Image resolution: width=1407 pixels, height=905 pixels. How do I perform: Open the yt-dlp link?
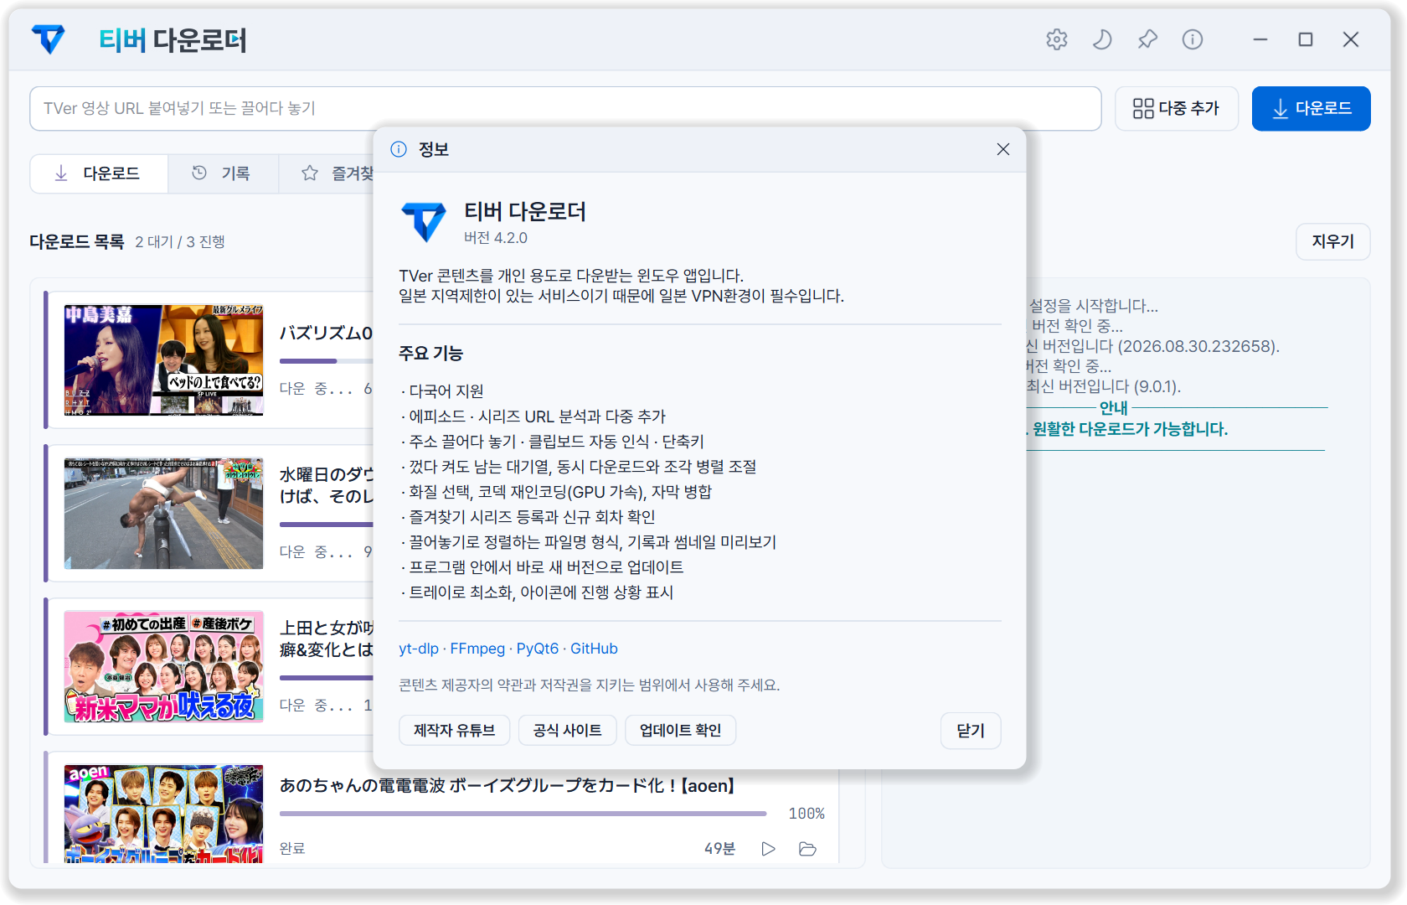[x=419, y=649]
